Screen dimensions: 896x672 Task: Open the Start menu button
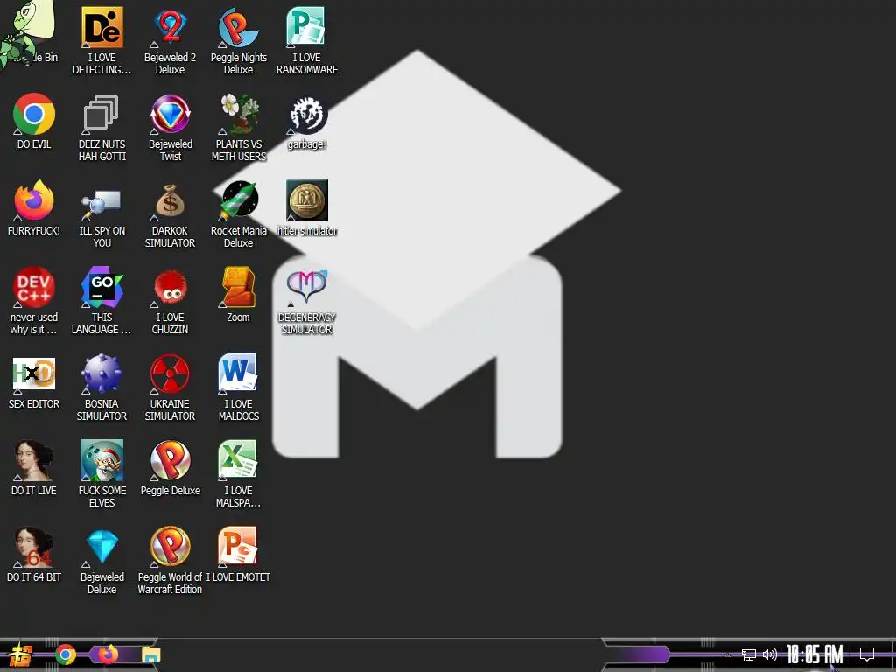21,654
